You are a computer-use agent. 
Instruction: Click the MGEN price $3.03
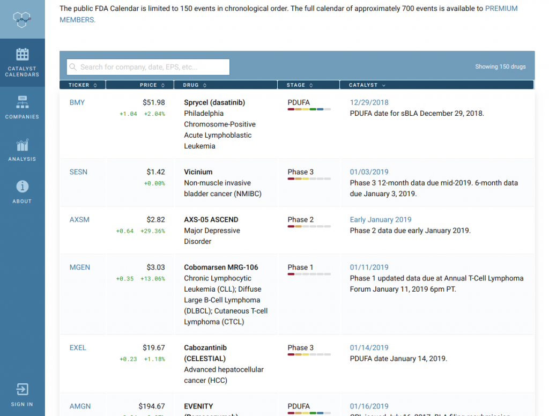pyautogui.click(x=156, y=267)
